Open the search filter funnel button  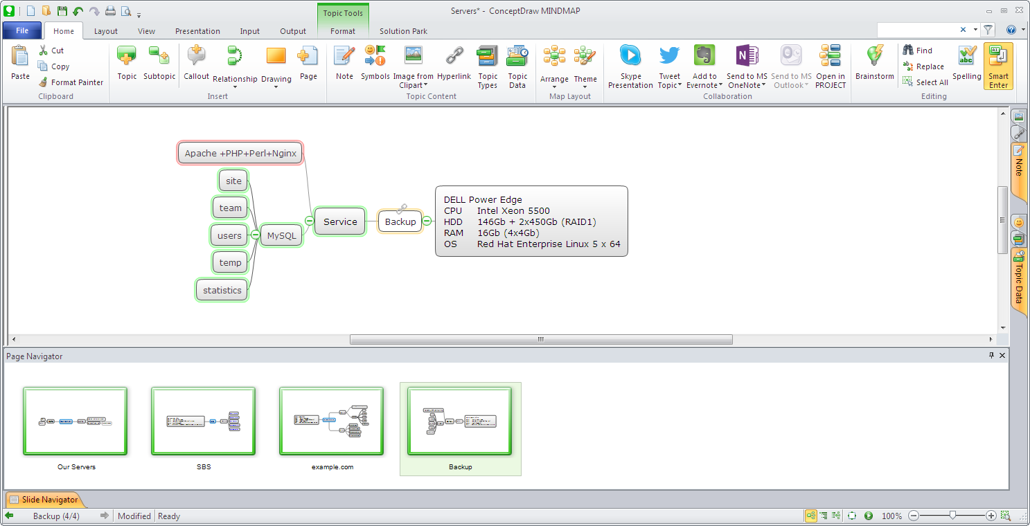click(988, 30)
